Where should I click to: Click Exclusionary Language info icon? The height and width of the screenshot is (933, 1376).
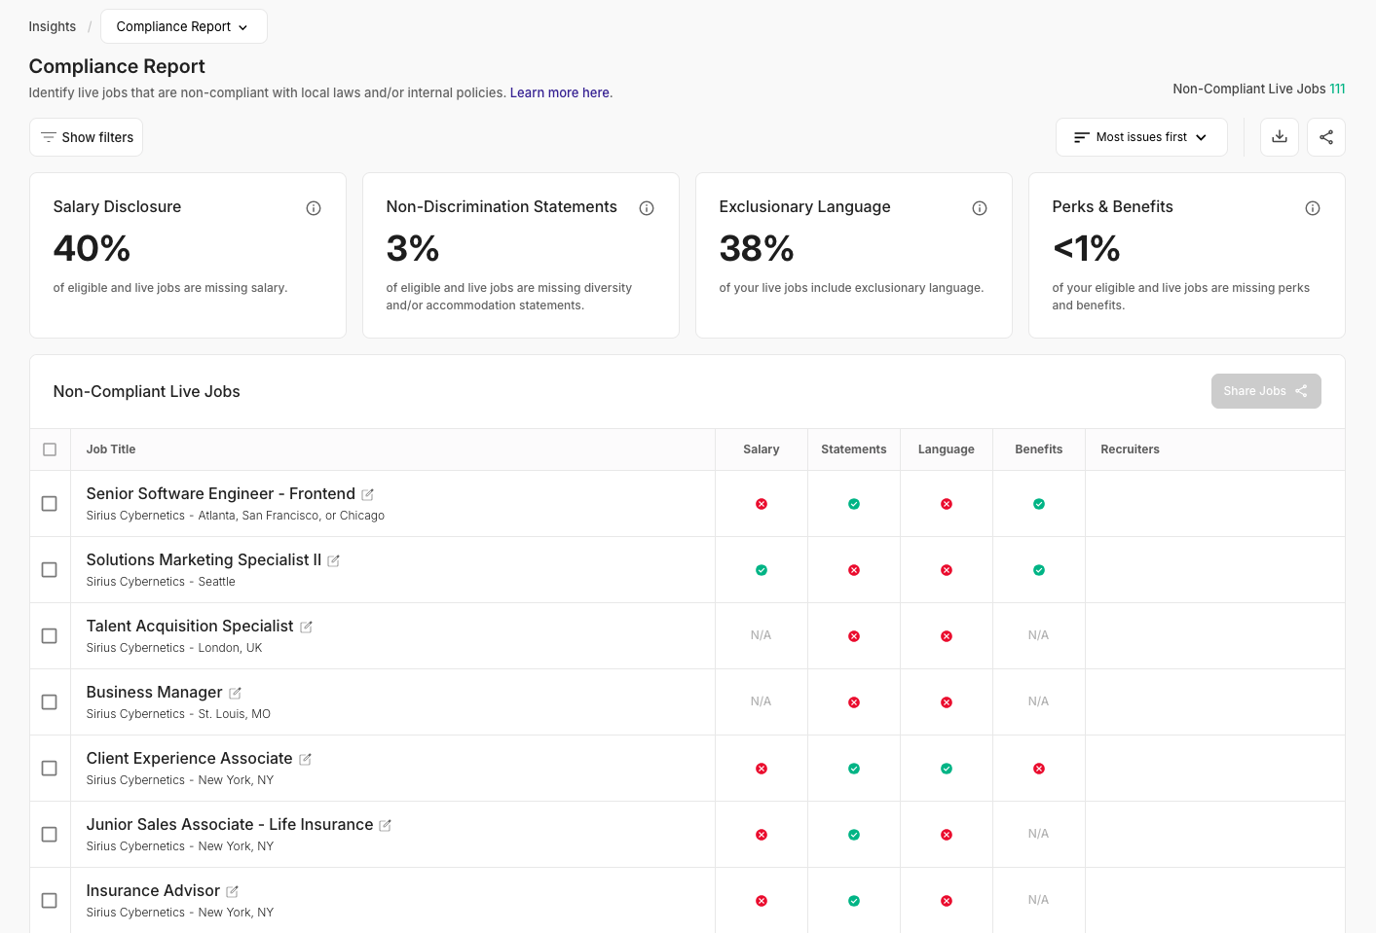click(x=980, y=208)
